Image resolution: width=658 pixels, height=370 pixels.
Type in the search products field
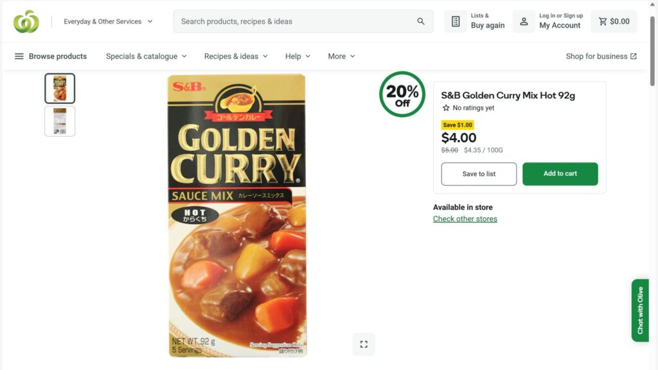coord(296,21)
